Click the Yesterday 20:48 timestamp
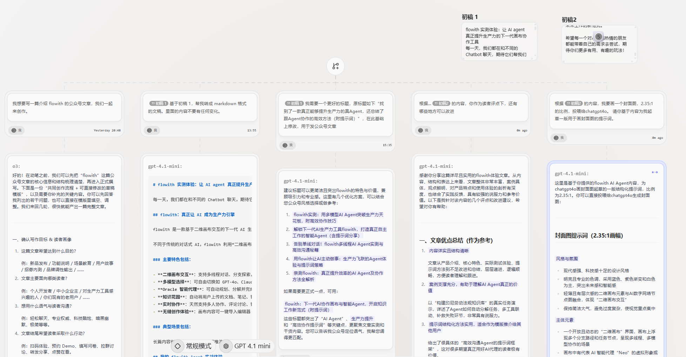This screenshot has width=686, height=357. 107,130
